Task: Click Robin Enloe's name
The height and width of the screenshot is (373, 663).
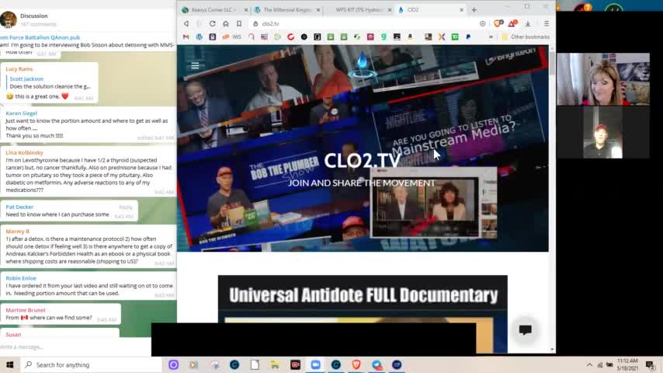Action: click(x=21, y=278)
